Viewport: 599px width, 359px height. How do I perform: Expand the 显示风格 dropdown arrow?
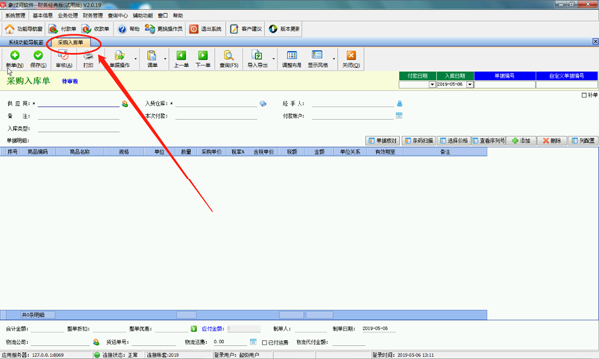pyautogui.click(x=334, y=59)
